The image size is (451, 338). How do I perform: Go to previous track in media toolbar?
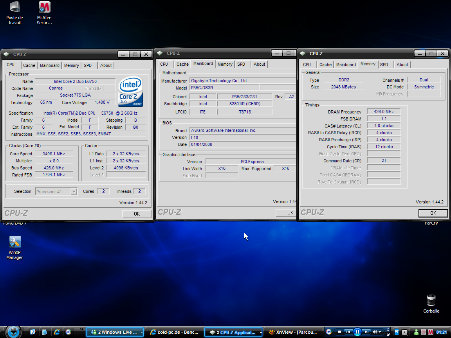click(x=348, y=332)
